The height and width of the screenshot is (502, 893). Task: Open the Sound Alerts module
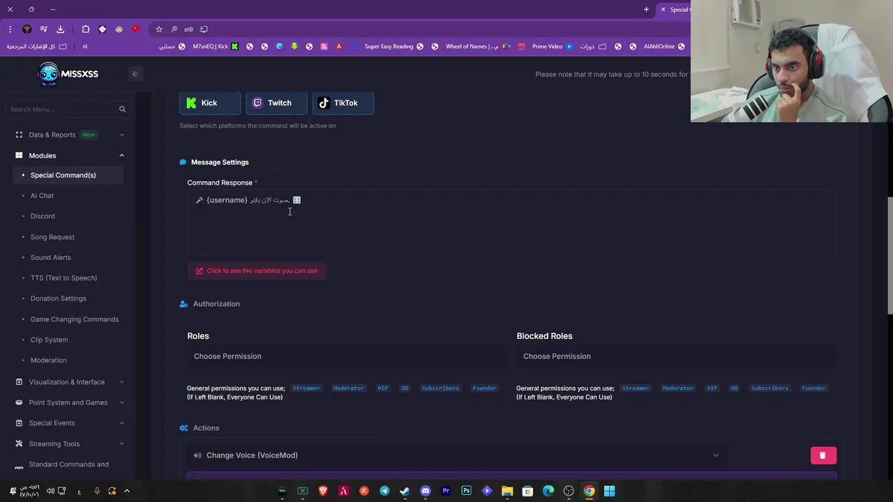point(51,257)
